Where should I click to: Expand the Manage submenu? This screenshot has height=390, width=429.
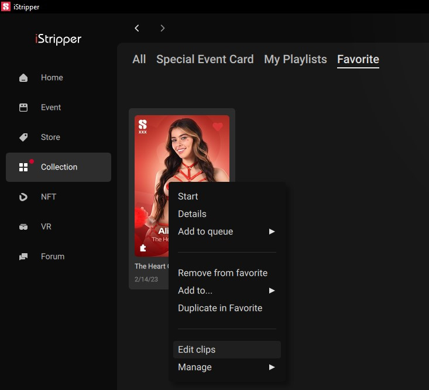(271, 367)
